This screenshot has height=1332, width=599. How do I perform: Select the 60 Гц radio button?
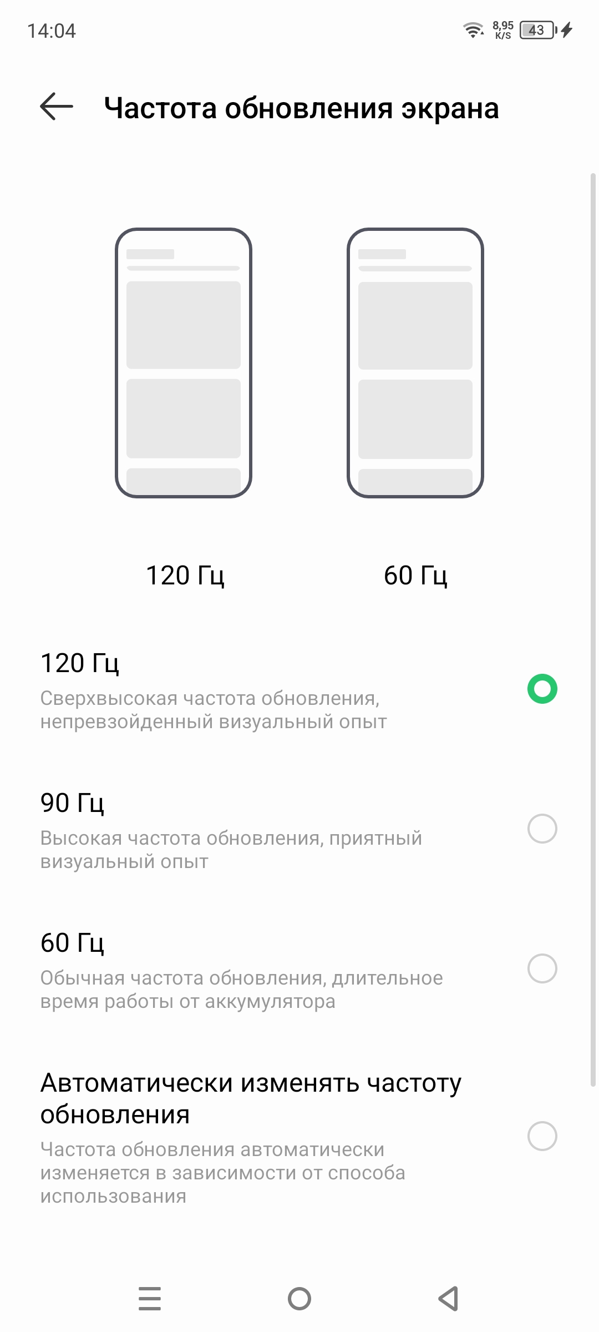tap(542, 968)
